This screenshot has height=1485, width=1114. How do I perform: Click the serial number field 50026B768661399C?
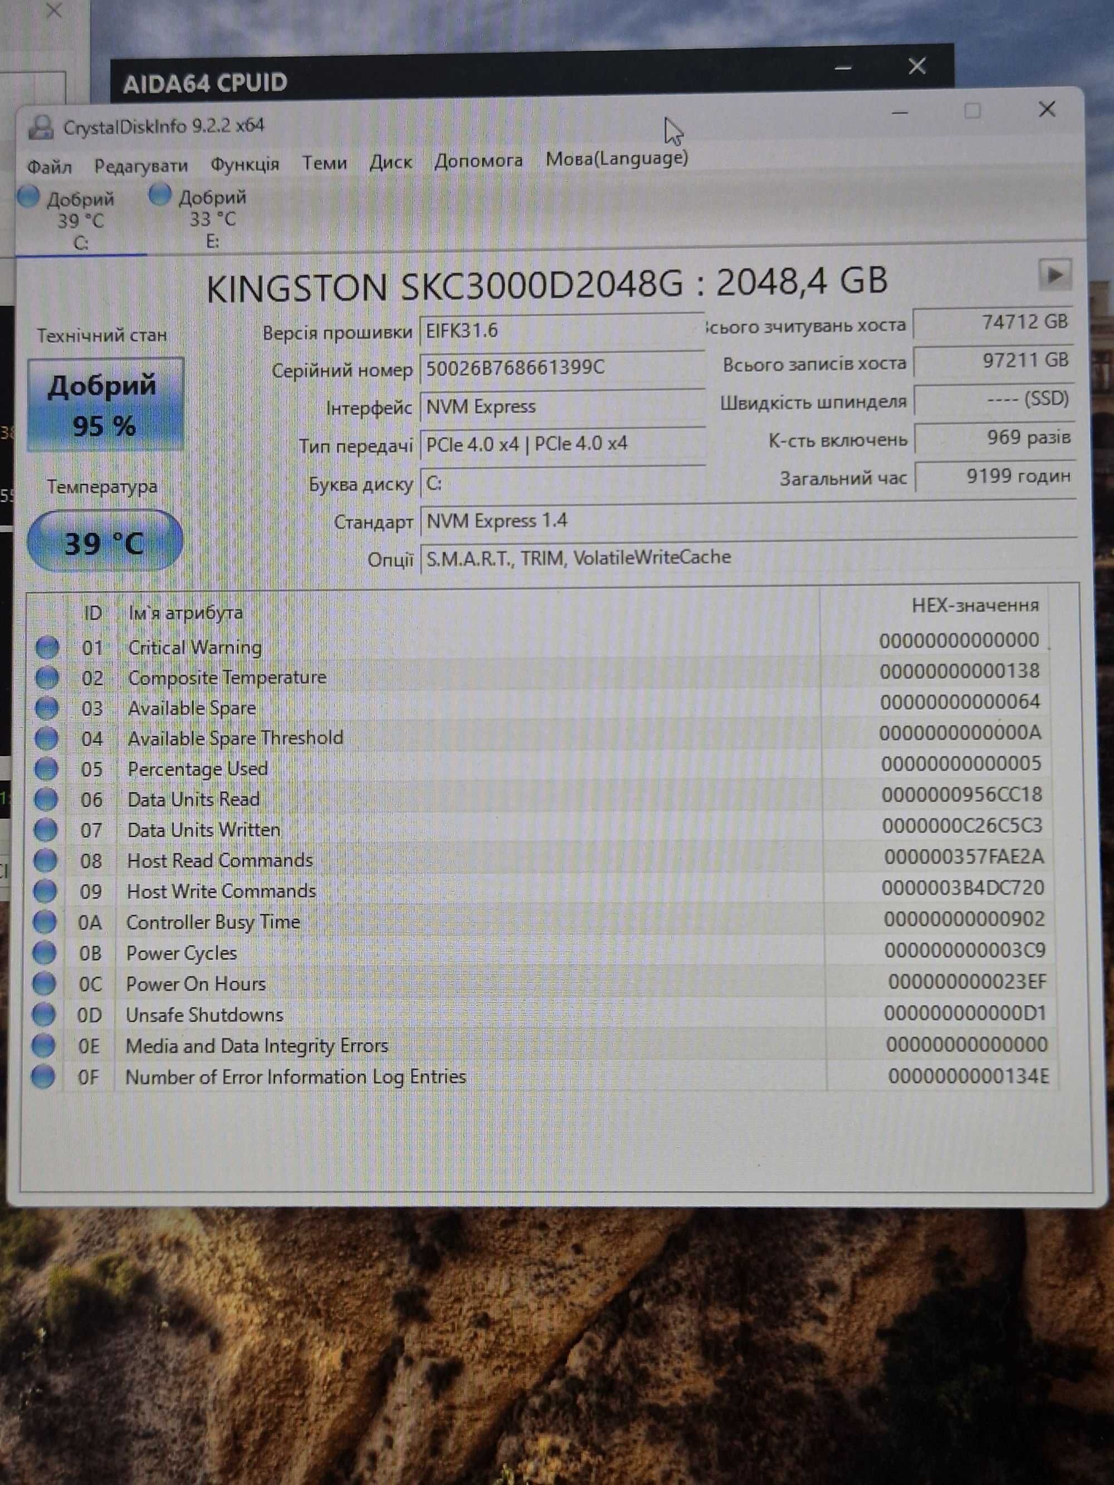click(x=562, y=368)
